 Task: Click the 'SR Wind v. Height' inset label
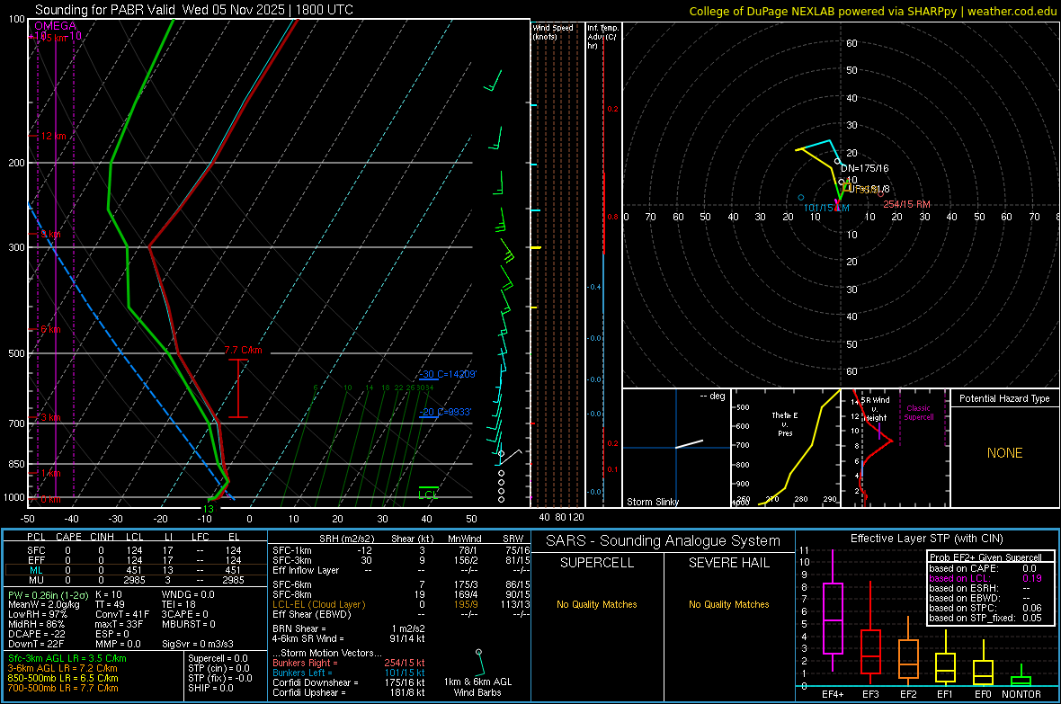[876, 409]
